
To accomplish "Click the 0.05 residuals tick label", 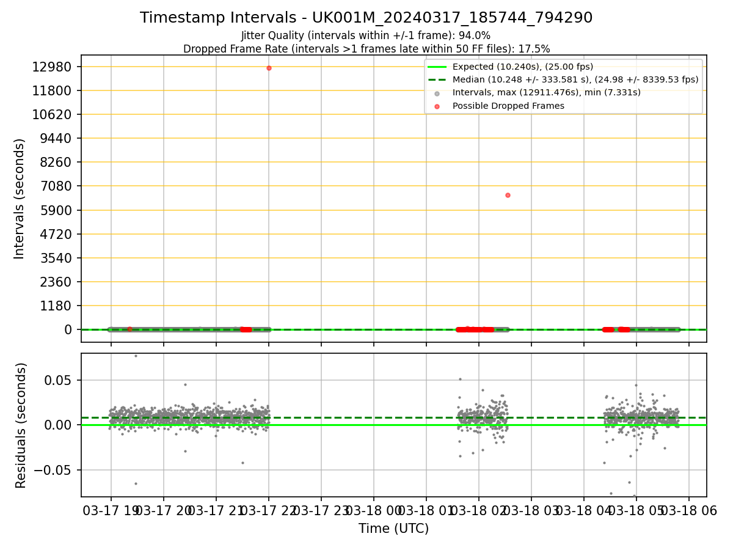I will click(x=58, y=380).
